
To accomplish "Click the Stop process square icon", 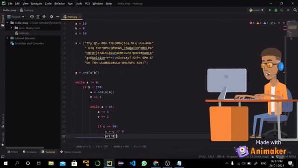I will tap(288, 10).
